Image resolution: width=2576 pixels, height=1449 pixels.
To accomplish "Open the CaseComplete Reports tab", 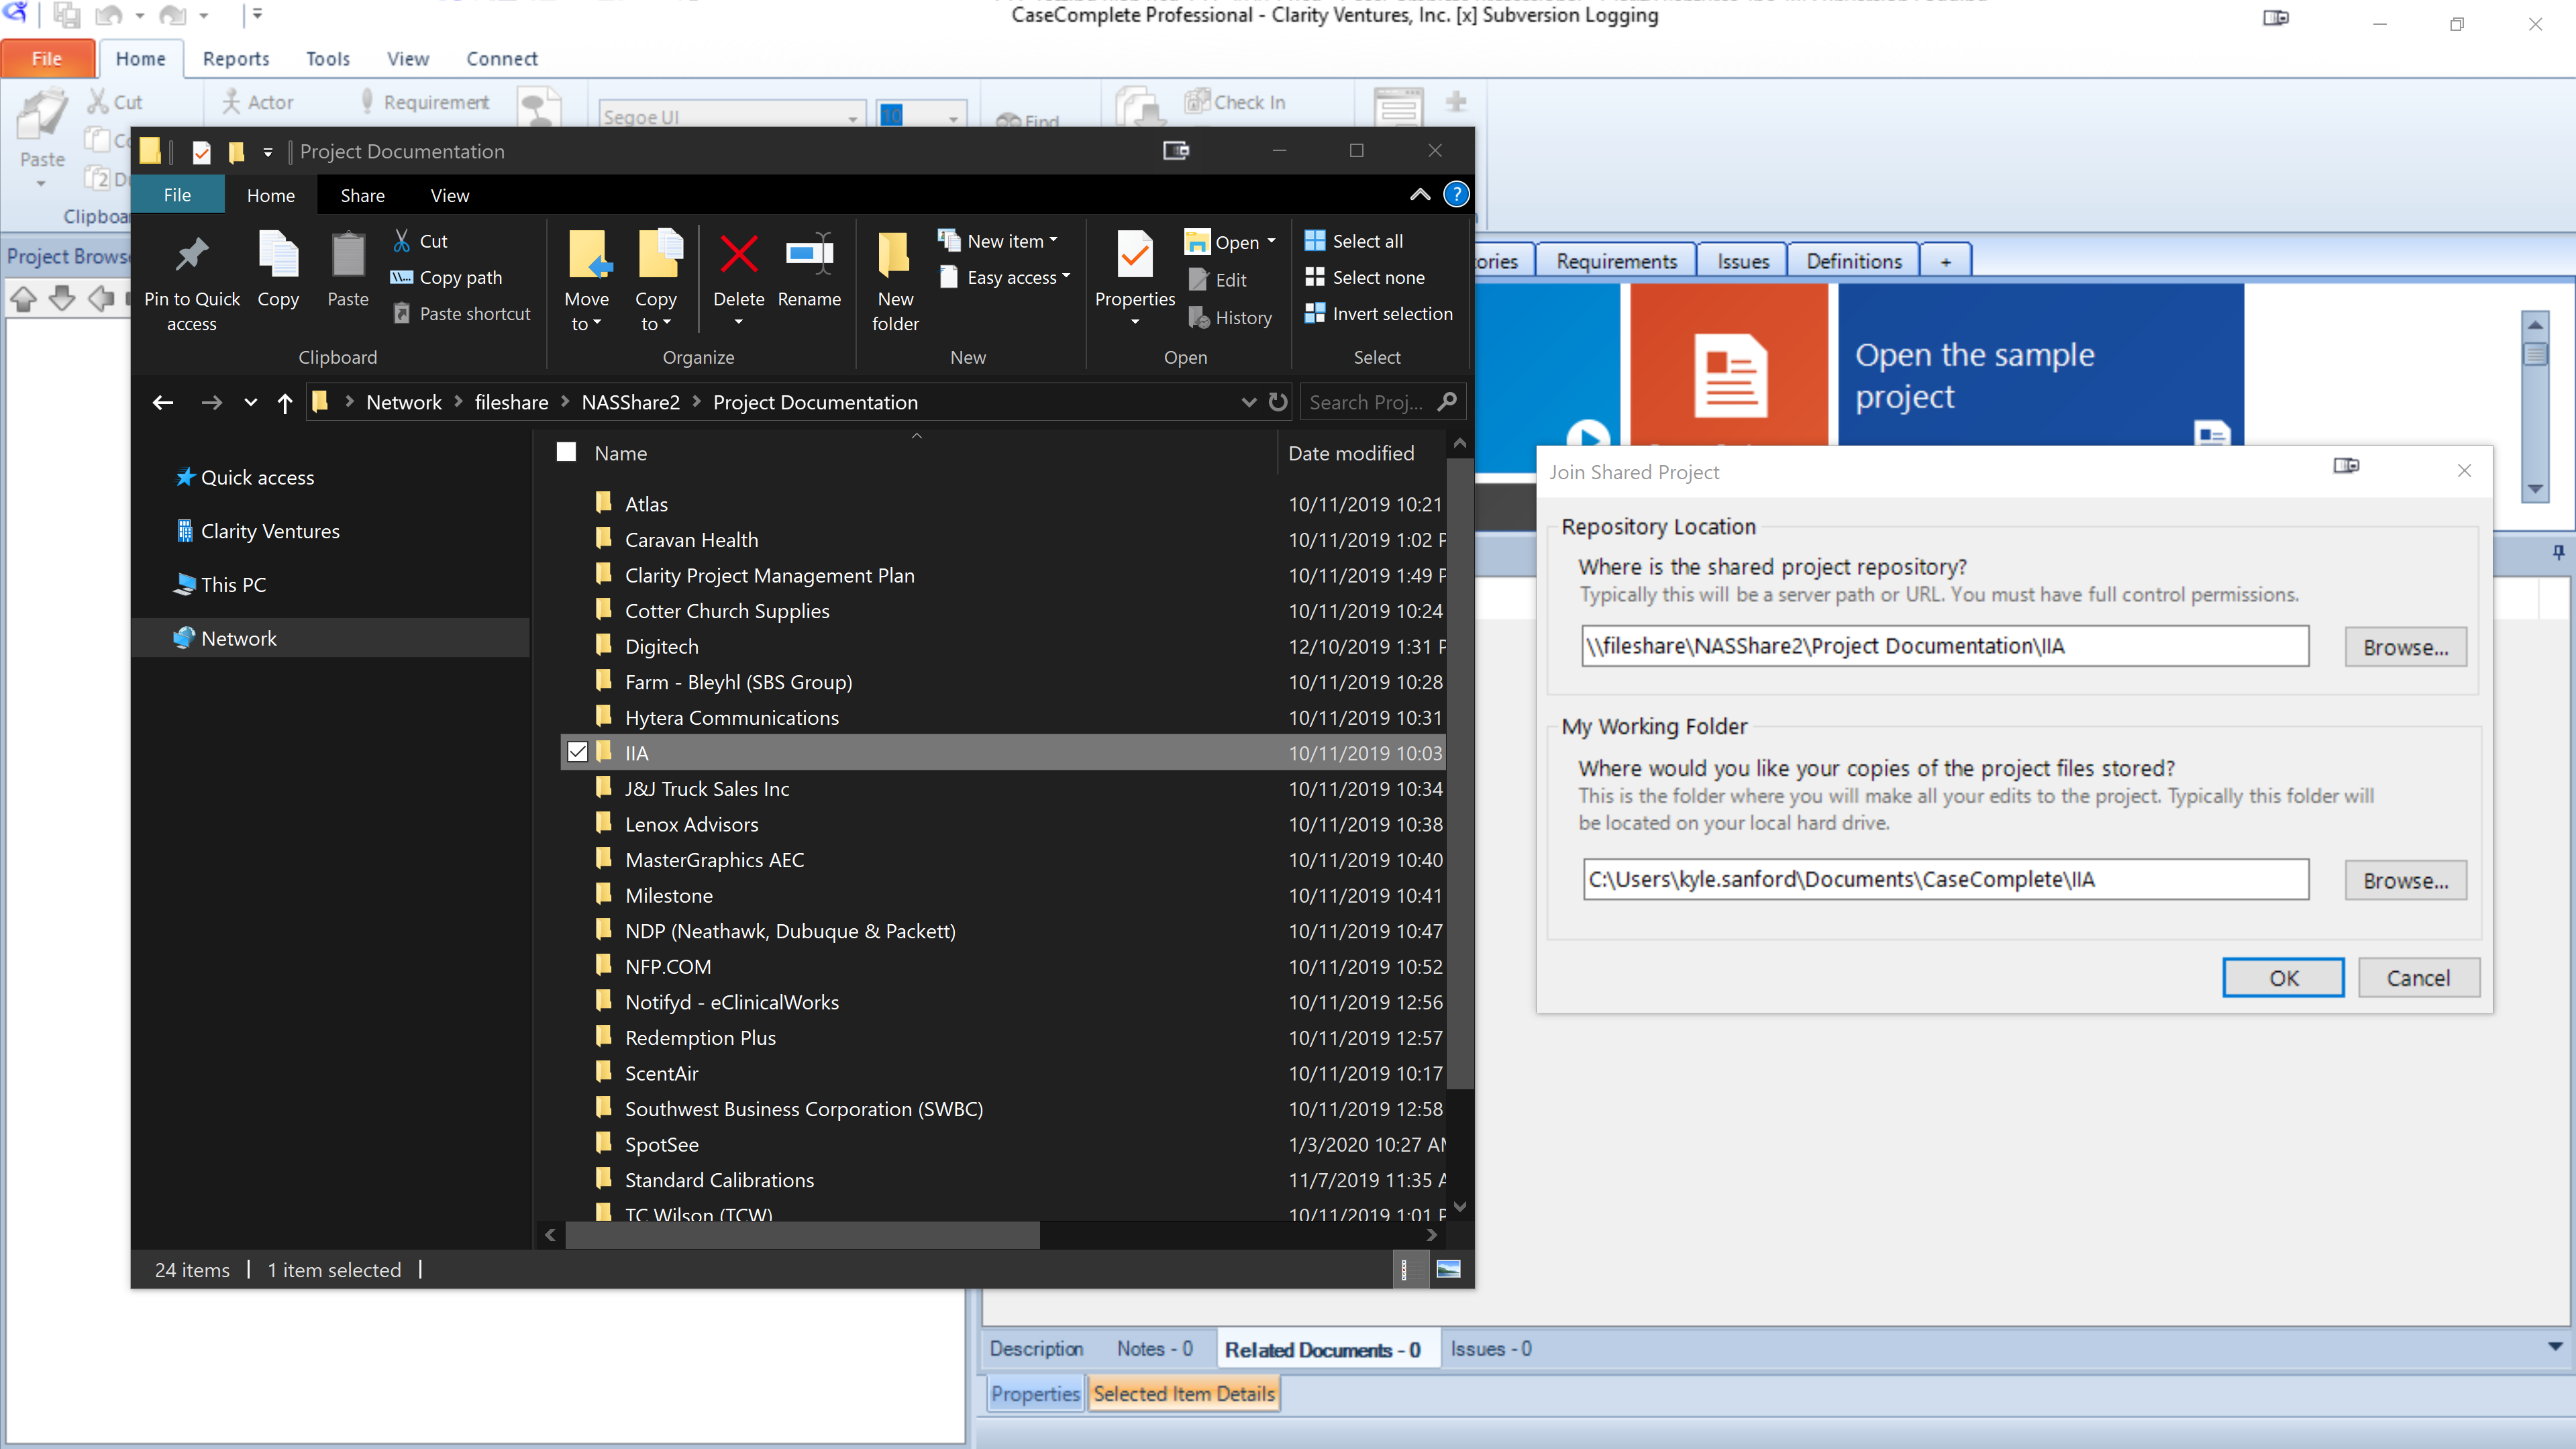I will coord(236,59).
